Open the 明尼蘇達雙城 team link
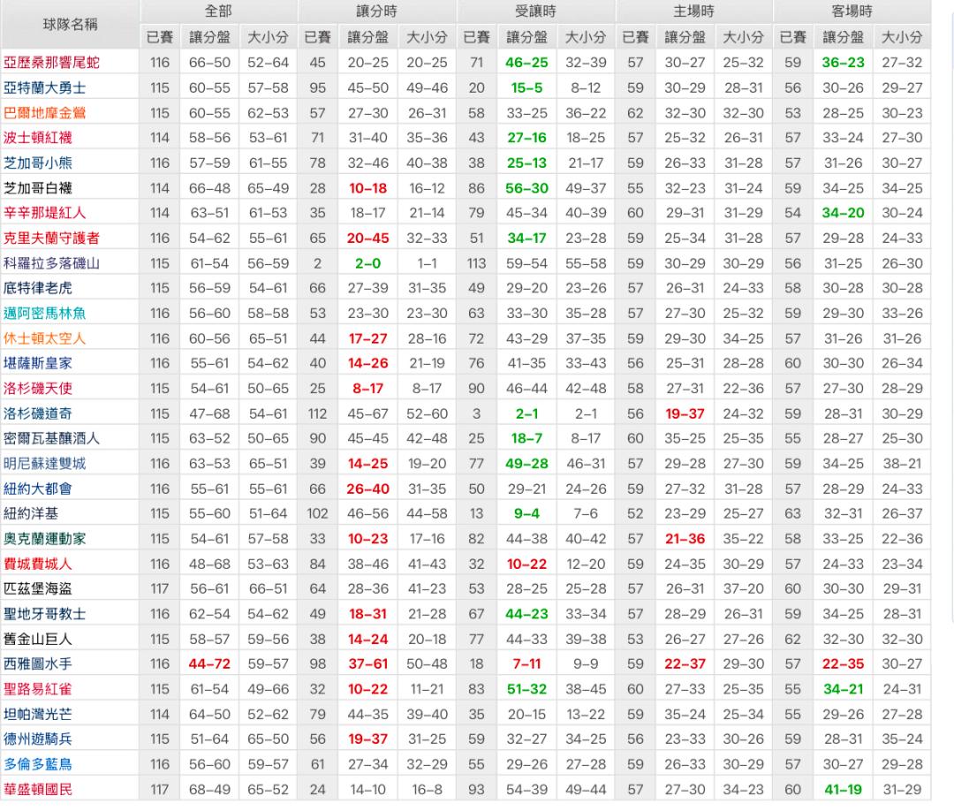This screenshot has width=954, height=811. coord(44,464)
